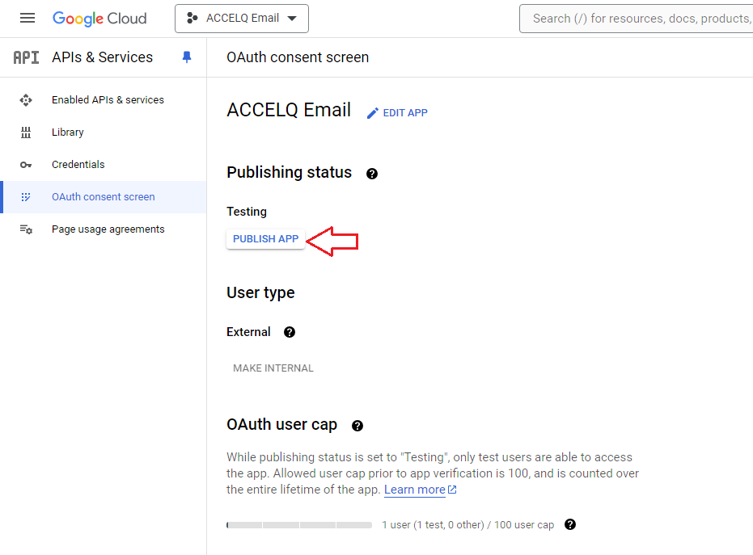753x555 pixels.
Task: Click the Enabled APIs & services diamond icon
Action: pyautogui.click(x=26, y=100)
